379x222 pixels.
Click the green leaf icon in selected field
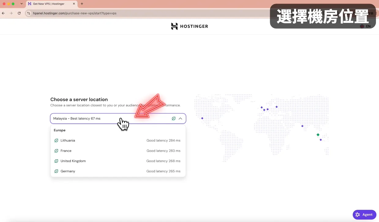pyautogui.click(x=173, y=118)
